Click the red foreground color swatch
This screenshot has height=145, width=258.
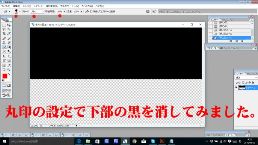(x=5, y=76)
